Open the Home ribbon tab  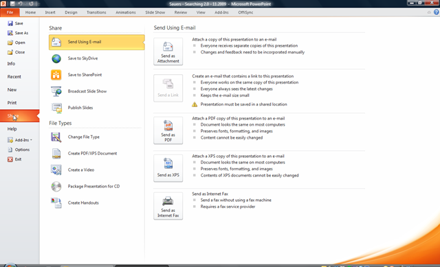(30, 12)
